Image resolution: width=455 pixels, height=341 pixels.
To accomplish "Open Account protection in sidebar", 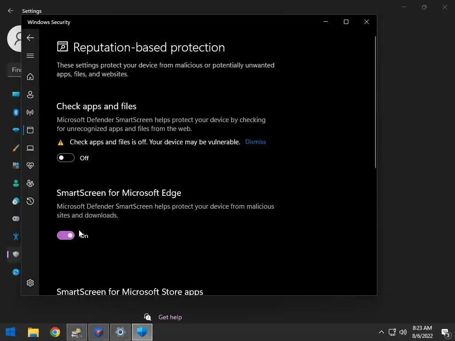I will point(30,95).
